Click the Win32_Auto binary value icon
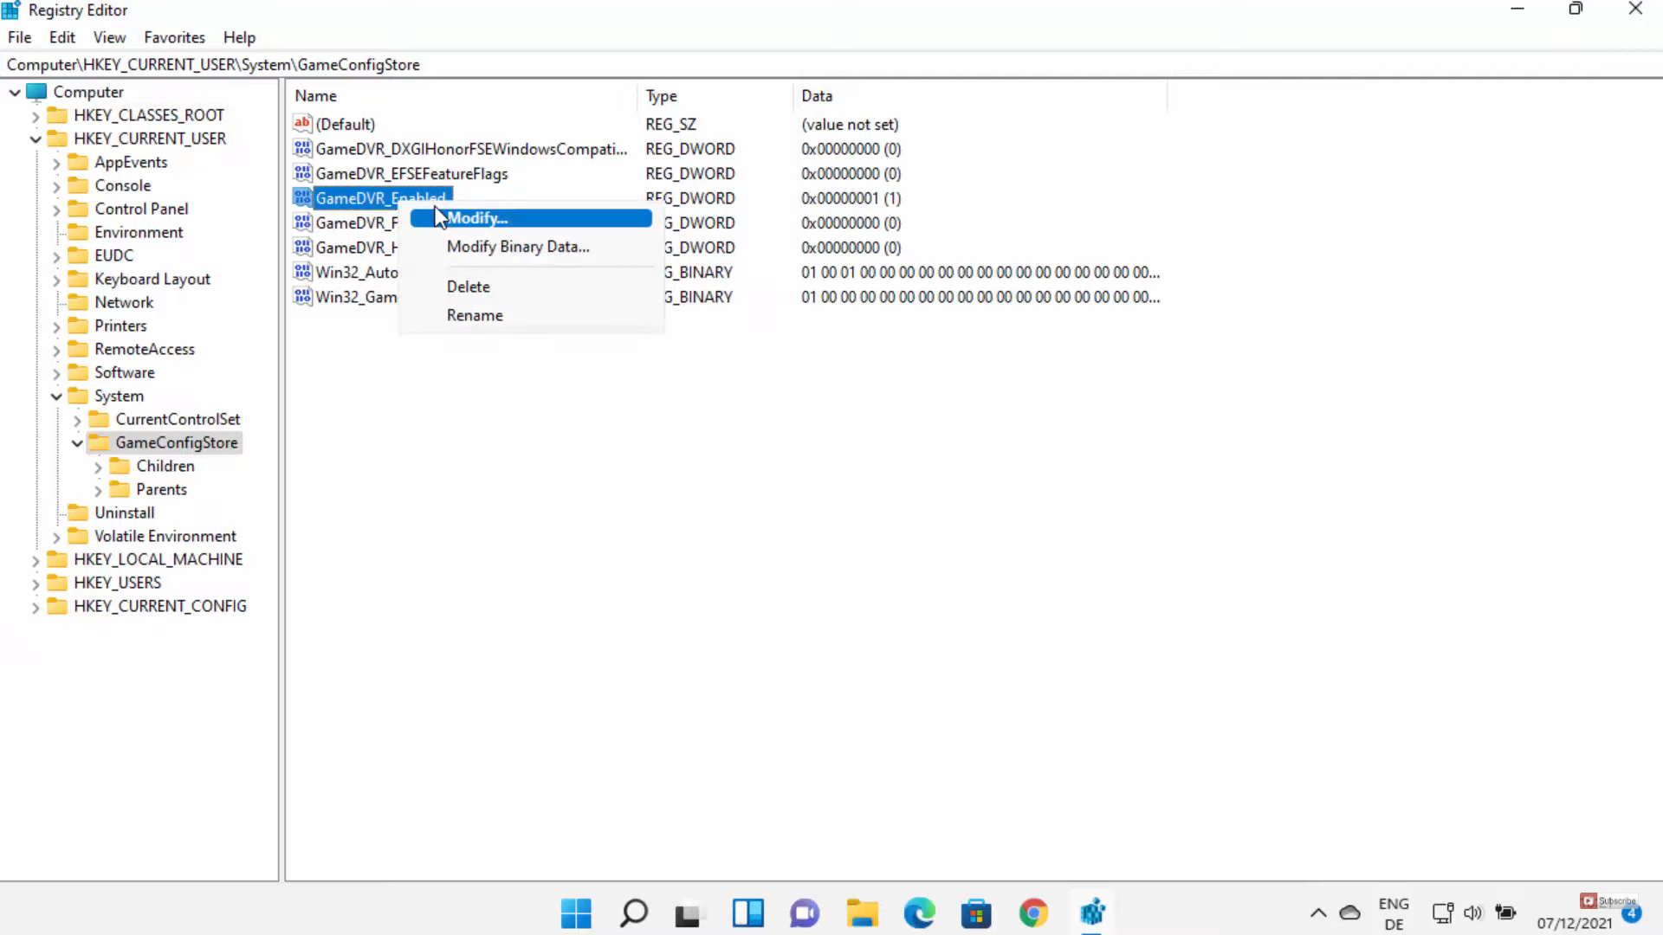 click(302, 272)
